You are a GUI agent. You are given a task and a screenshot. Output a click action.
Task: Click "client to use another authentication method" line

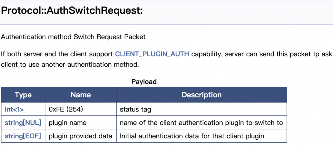click(70, 65)
